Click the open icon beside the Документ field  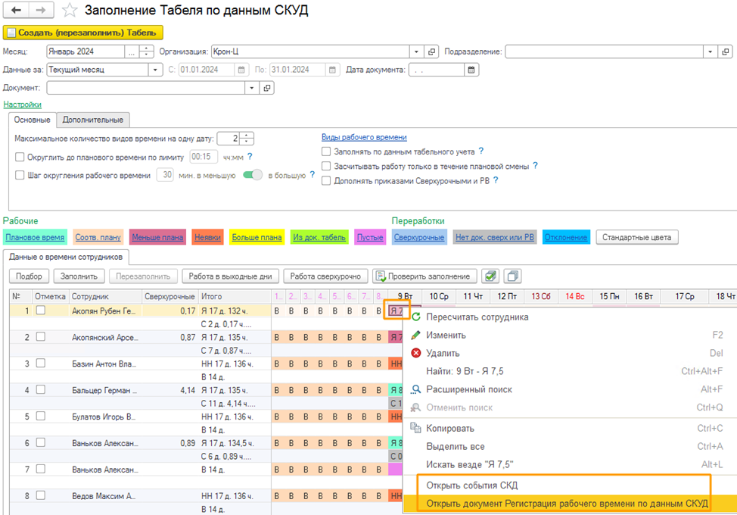pos(267,88)
